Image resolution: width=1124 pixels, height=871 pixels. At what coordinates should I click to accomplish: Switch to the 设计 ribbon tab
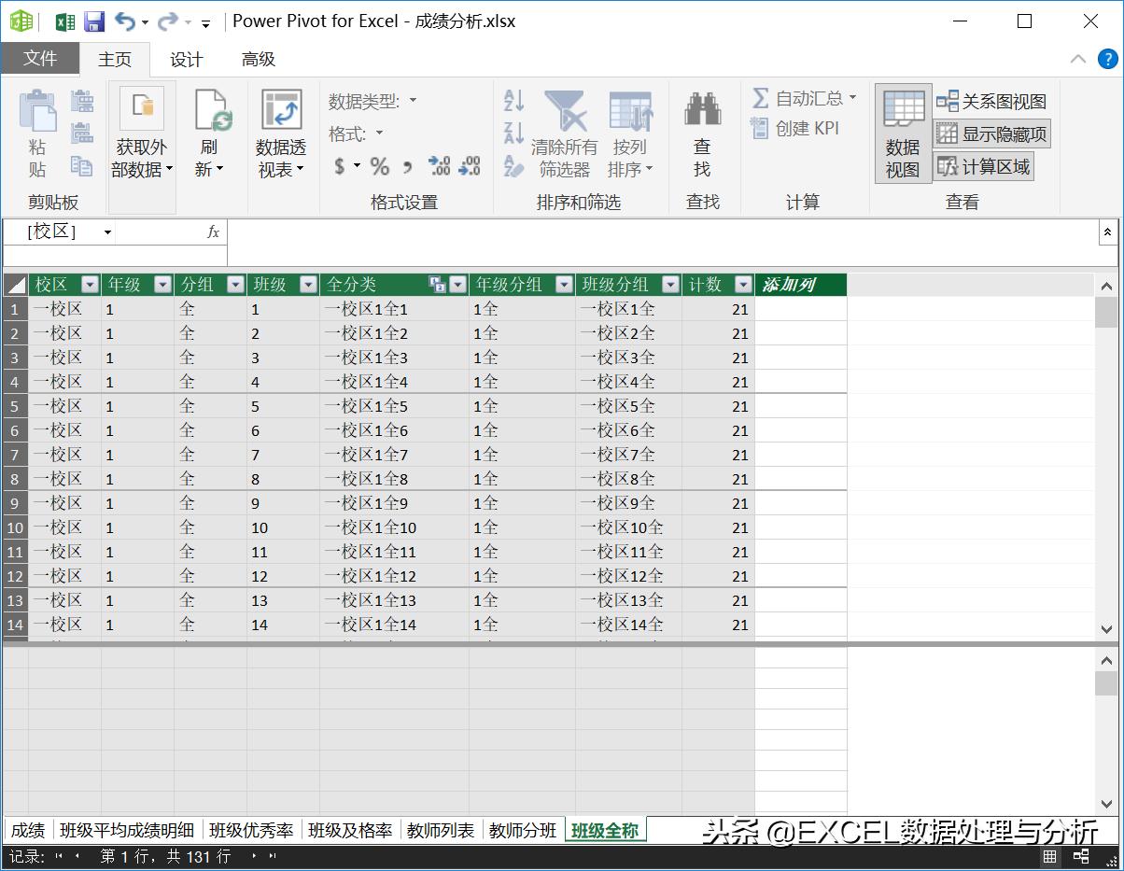click(186, 60)
